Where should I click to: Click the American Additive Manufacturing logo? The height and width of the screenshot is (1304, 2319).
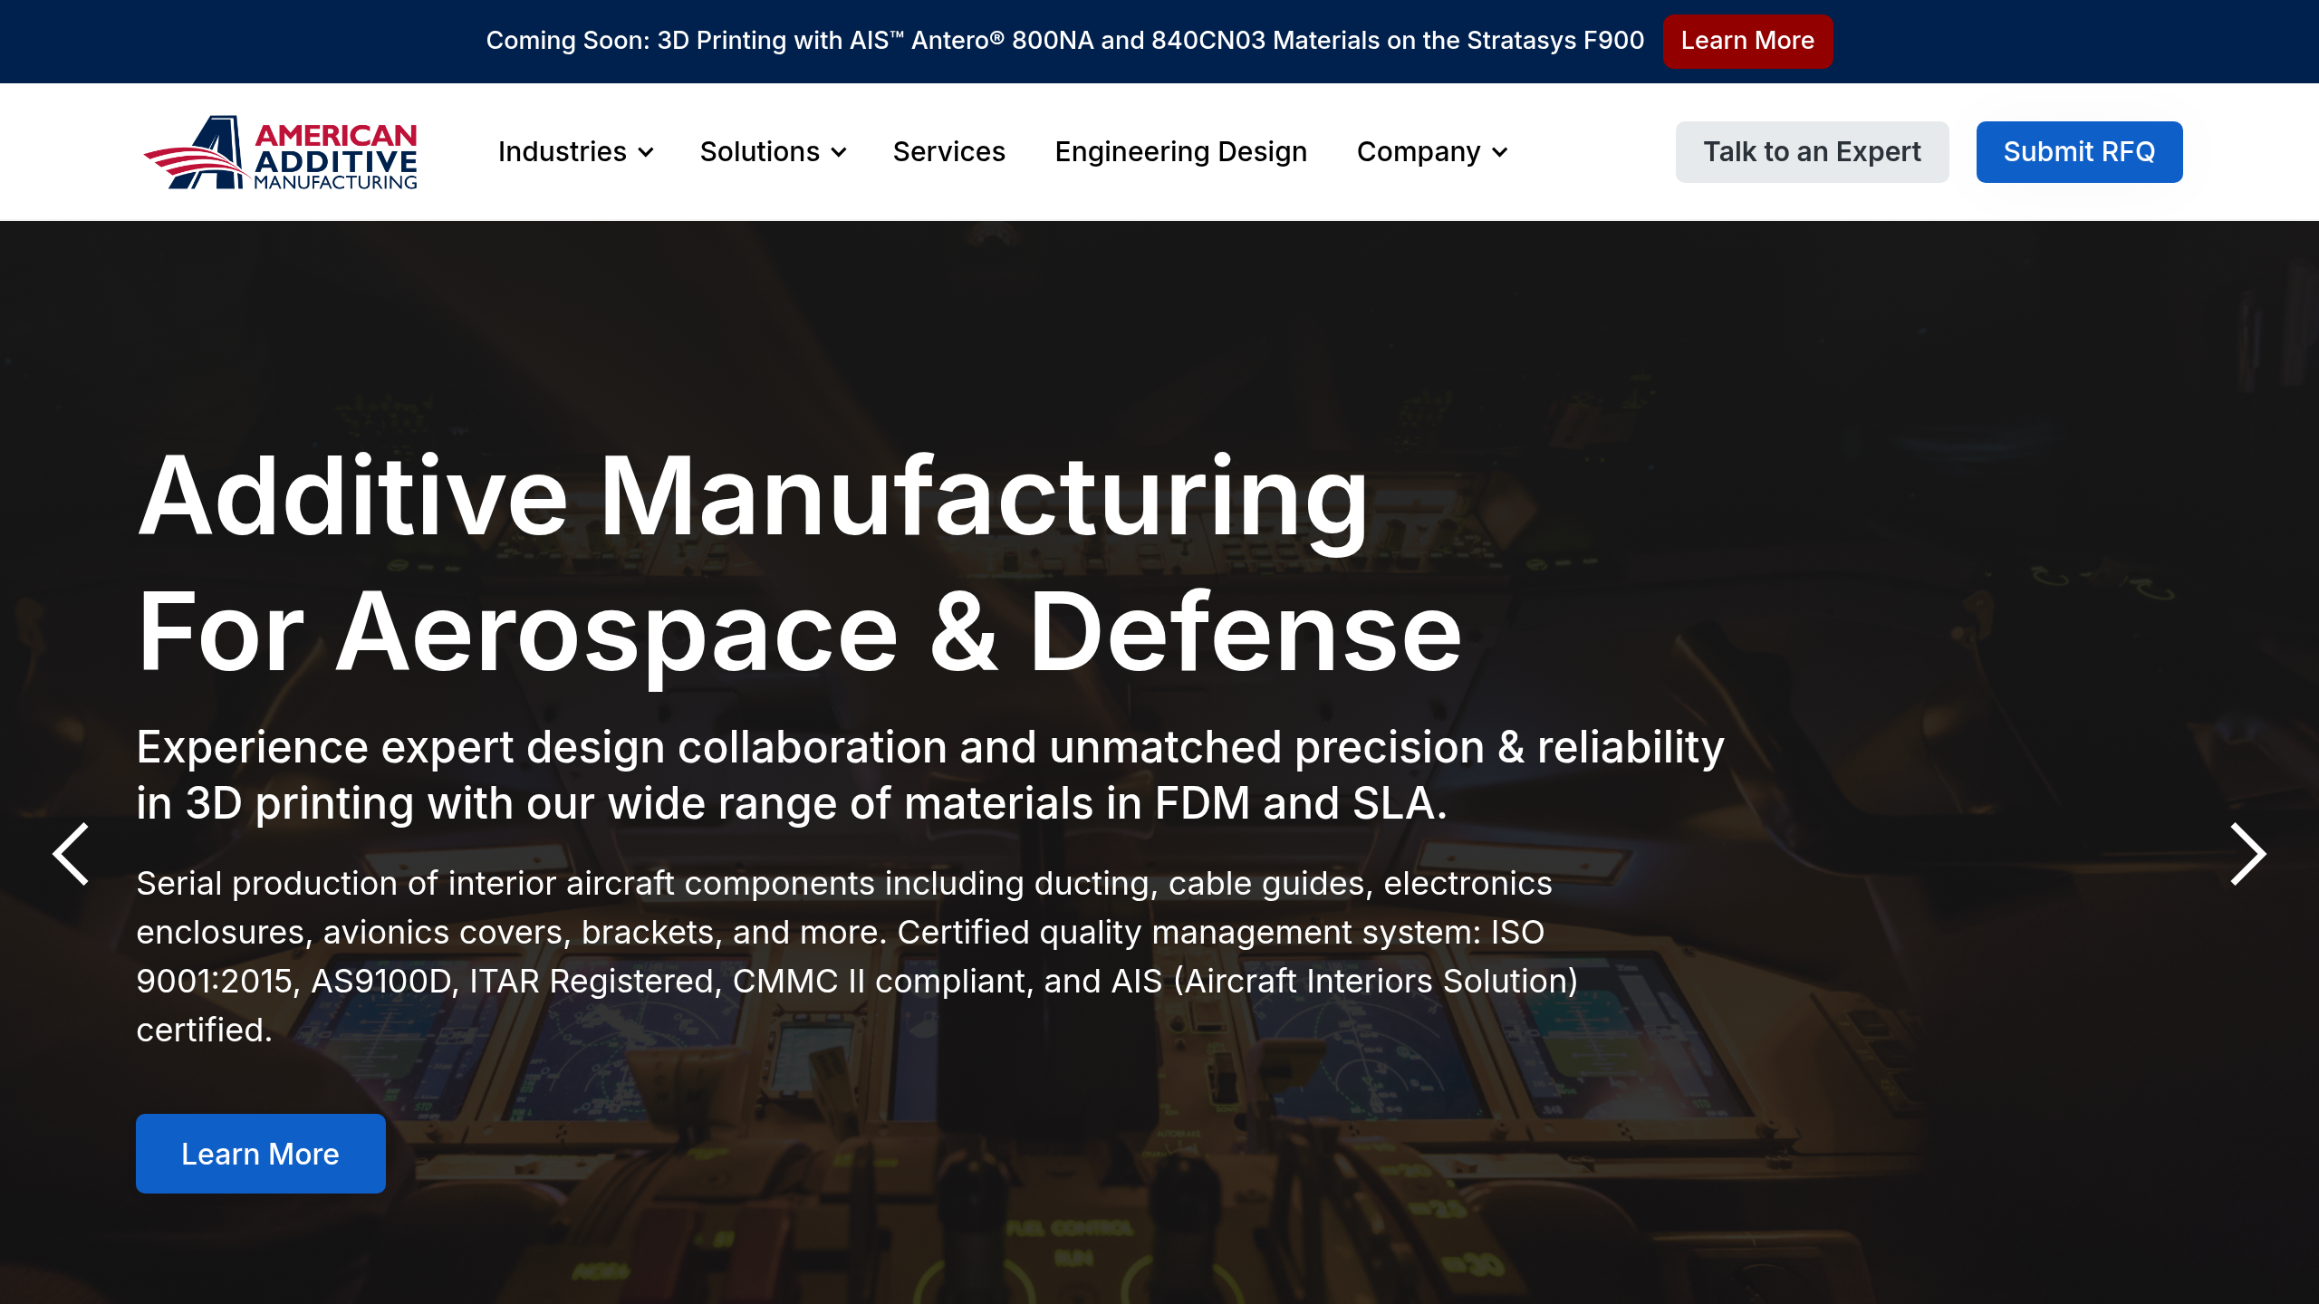281,152
